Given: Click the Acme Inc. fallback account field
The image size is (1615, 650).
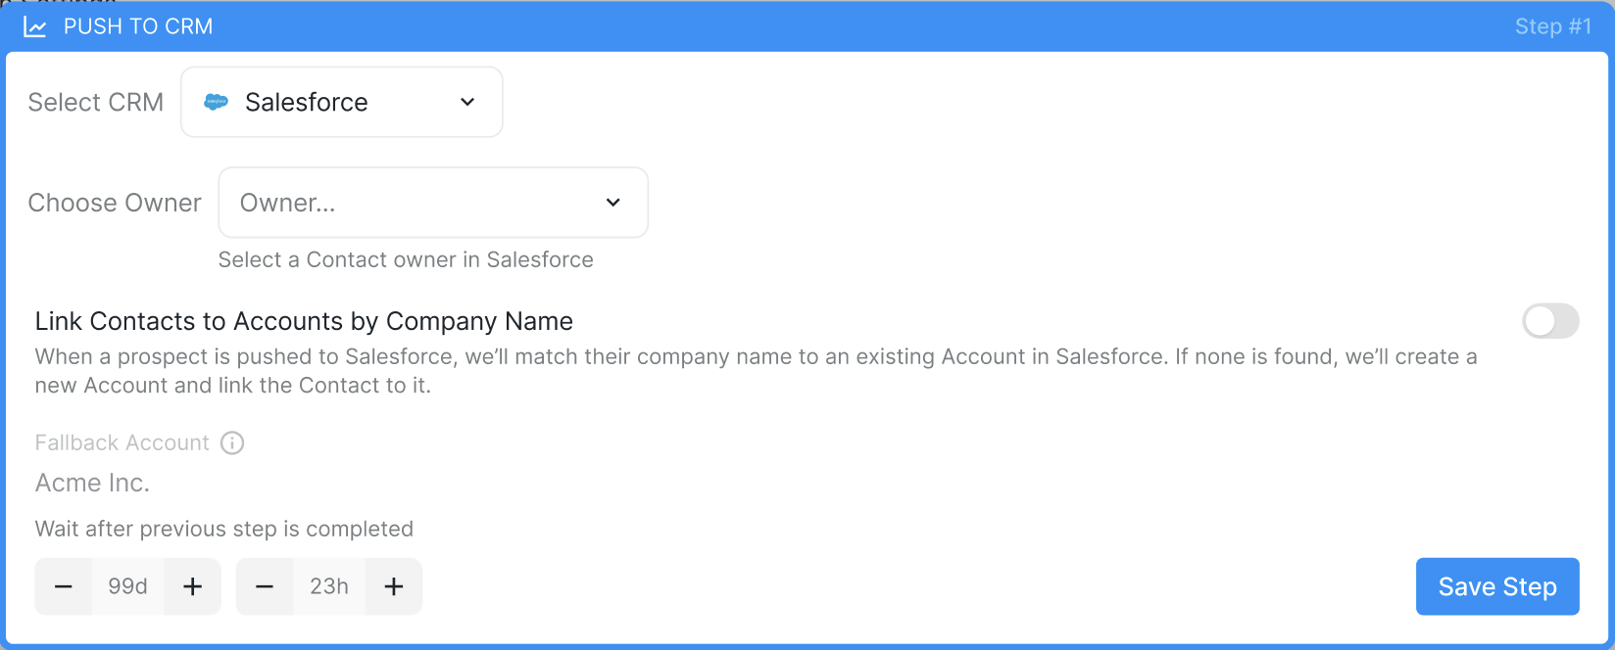Looking at the screenshot, I should pos(93,483).
